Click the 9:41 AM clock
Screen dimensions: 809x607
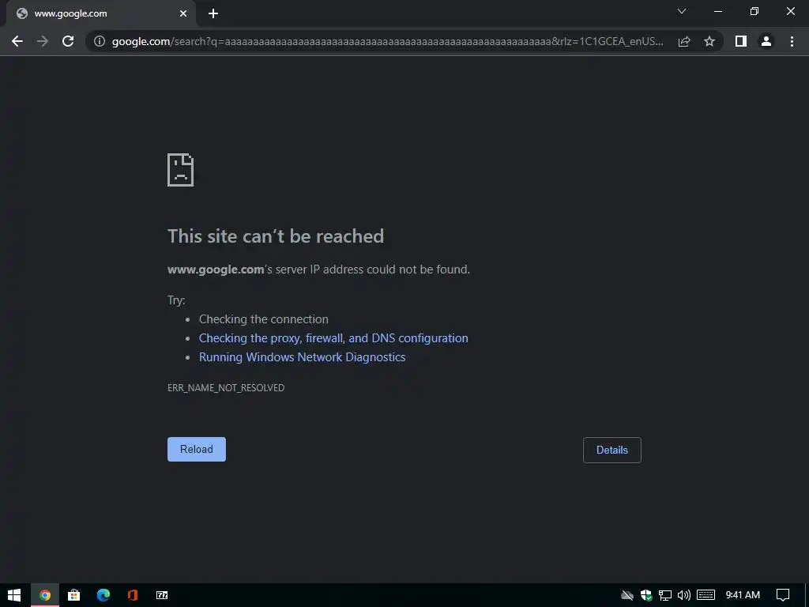coord(743,595)
